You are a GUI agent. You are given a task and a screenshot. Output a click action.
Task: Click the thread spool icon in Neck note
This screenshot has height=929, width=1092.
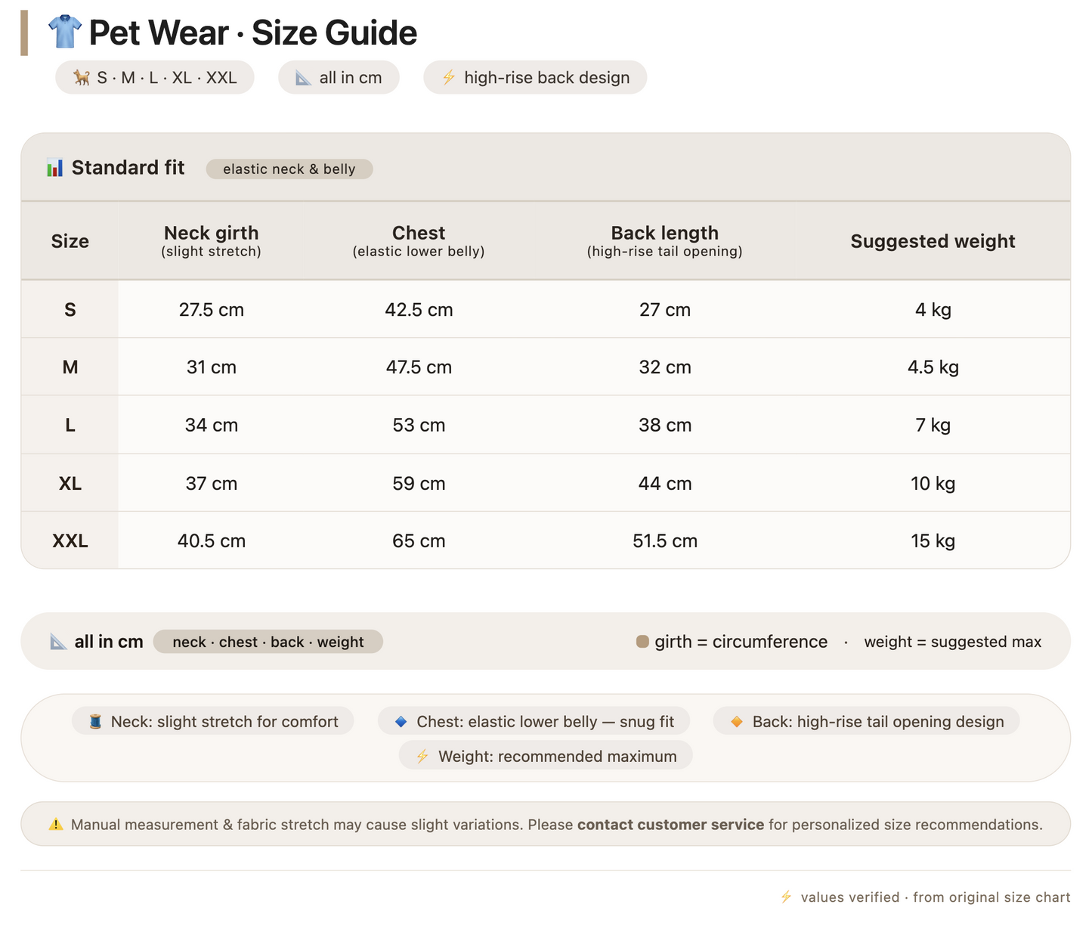95,722
